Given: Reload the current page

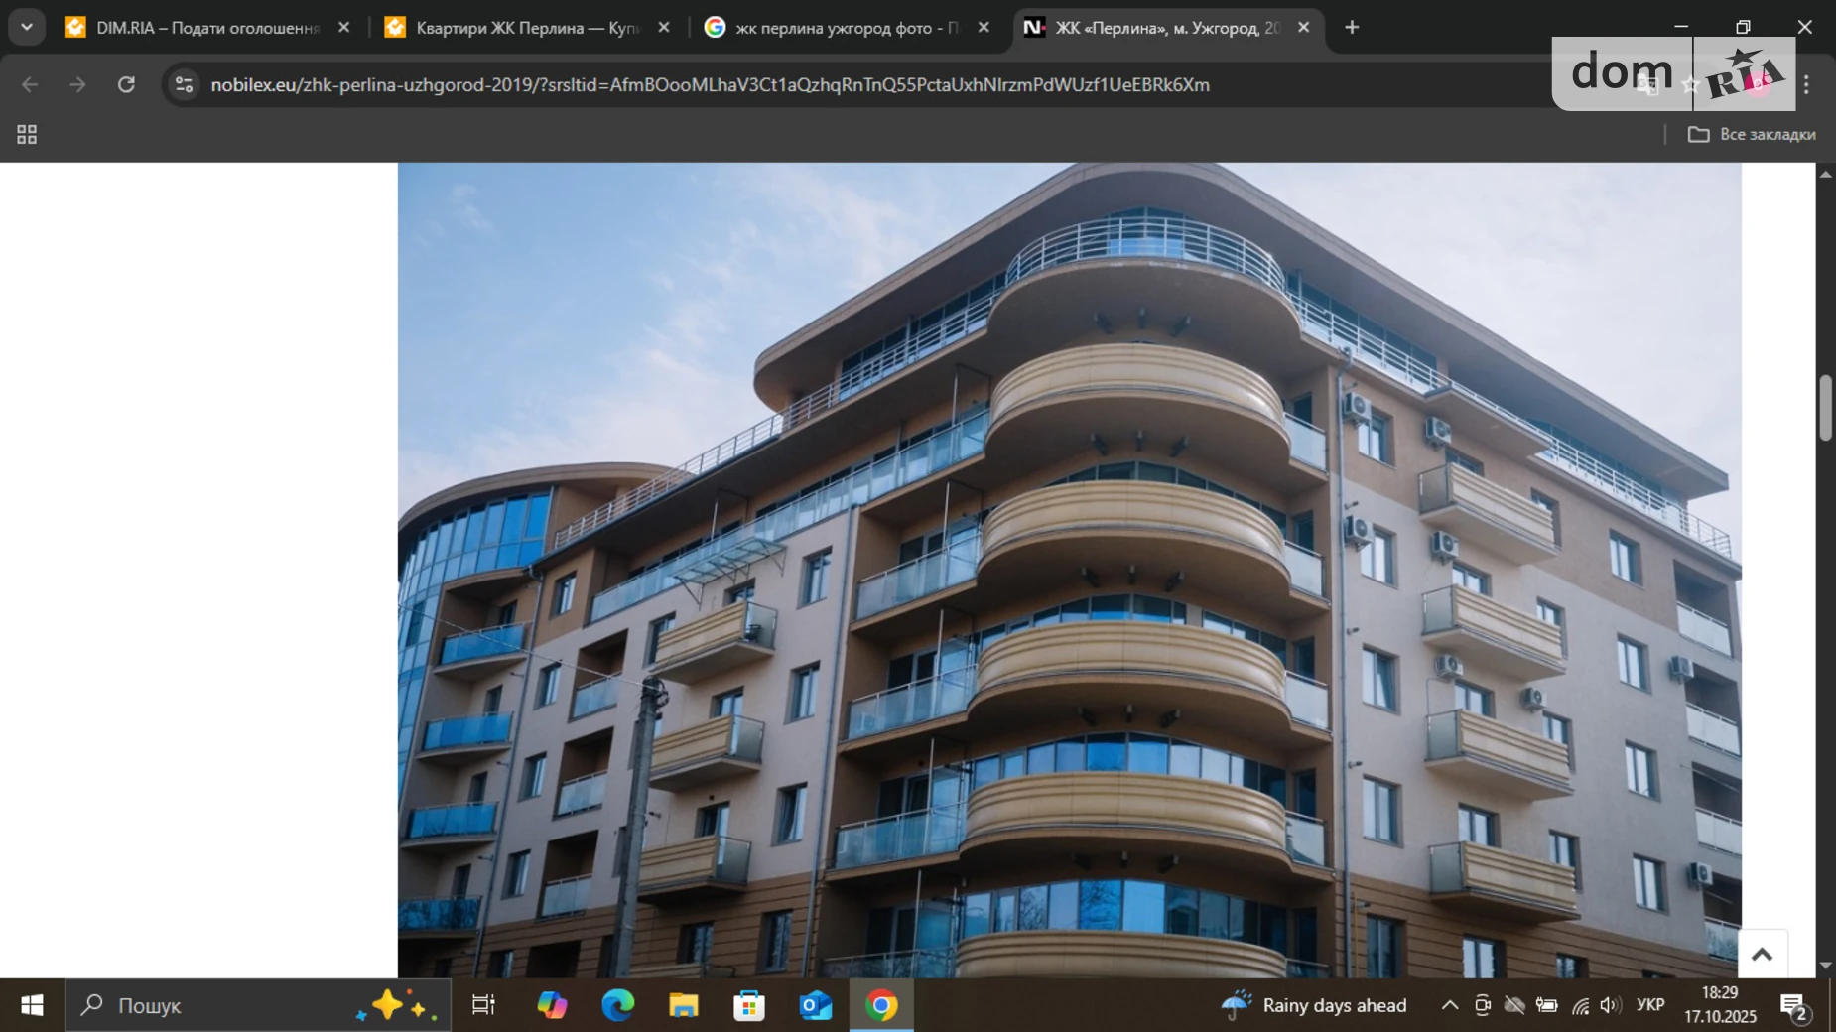Looking at the screenshot, I should click(x=126, y=85).
